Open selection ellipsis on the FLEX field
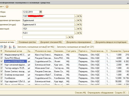 tap(76, 33)
